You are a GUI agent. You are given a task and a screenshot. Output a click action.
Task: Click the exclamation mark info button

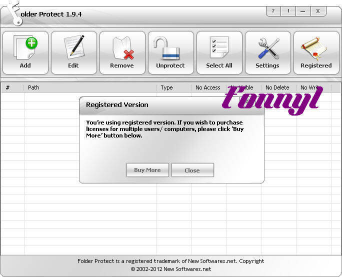(288, 11)
